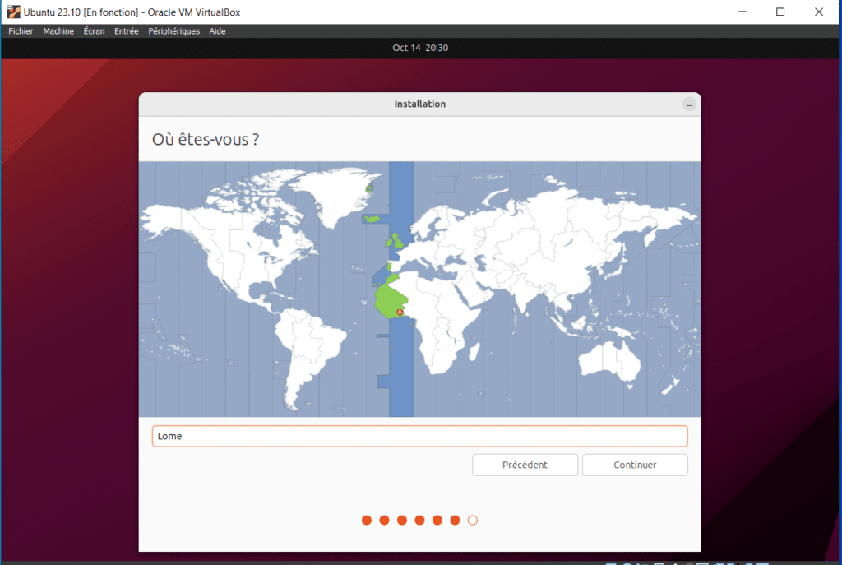Open the Aide menu
The image size is (842, 565).
[x=217, y=31]
